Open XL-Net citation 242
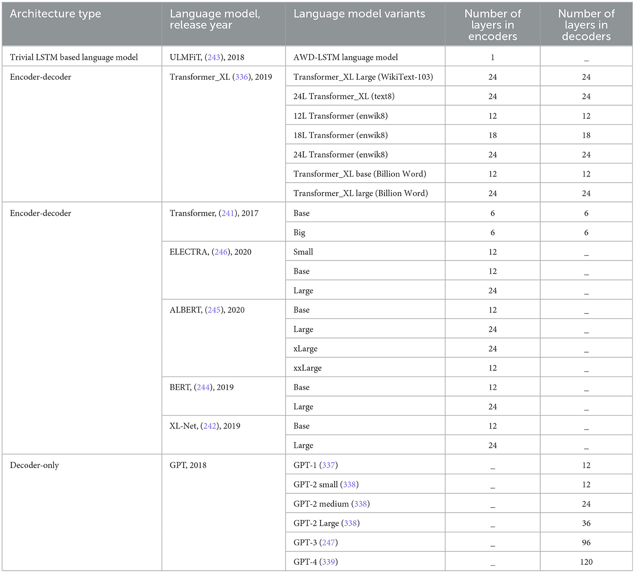The height and width of the screenshot is (573, 635). click(210, 426)
